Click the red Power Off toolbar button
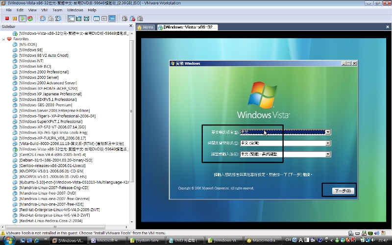 (7, 19)
